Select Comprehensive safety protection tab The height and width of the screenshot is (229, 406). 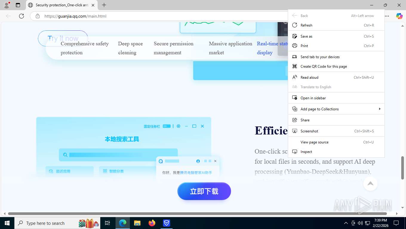[x=85, y=48]
